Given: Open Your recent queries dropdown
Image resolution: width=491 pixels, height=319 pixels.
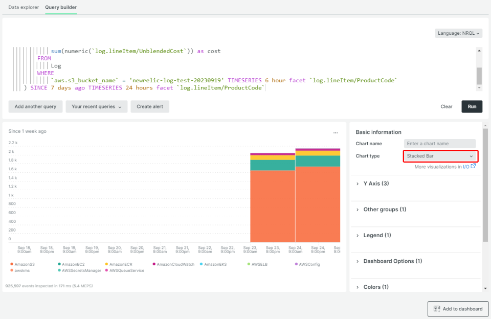Looking at the screenshot, I should [x=96, y=106].
